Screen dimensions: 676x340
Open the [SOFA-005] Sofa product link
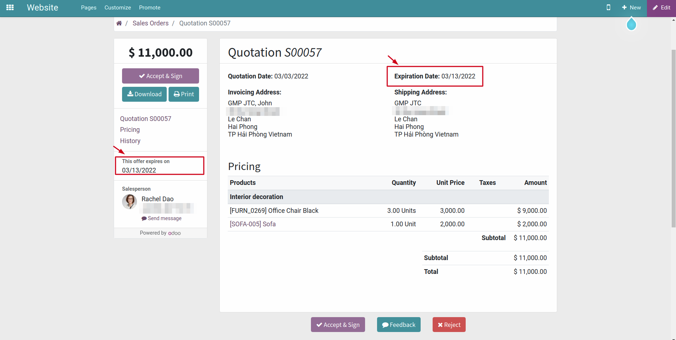point(252,224)
